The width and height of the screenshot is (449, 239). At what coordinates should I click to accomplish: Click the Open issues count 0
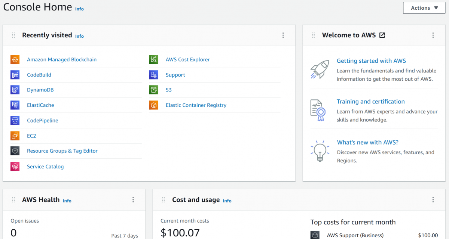13,233
